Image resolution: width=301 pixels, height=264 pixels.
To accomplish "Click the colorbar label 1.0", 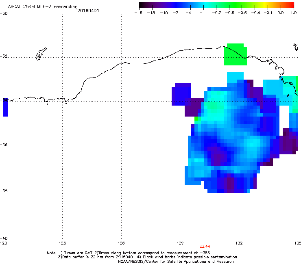I will (294, 13).
